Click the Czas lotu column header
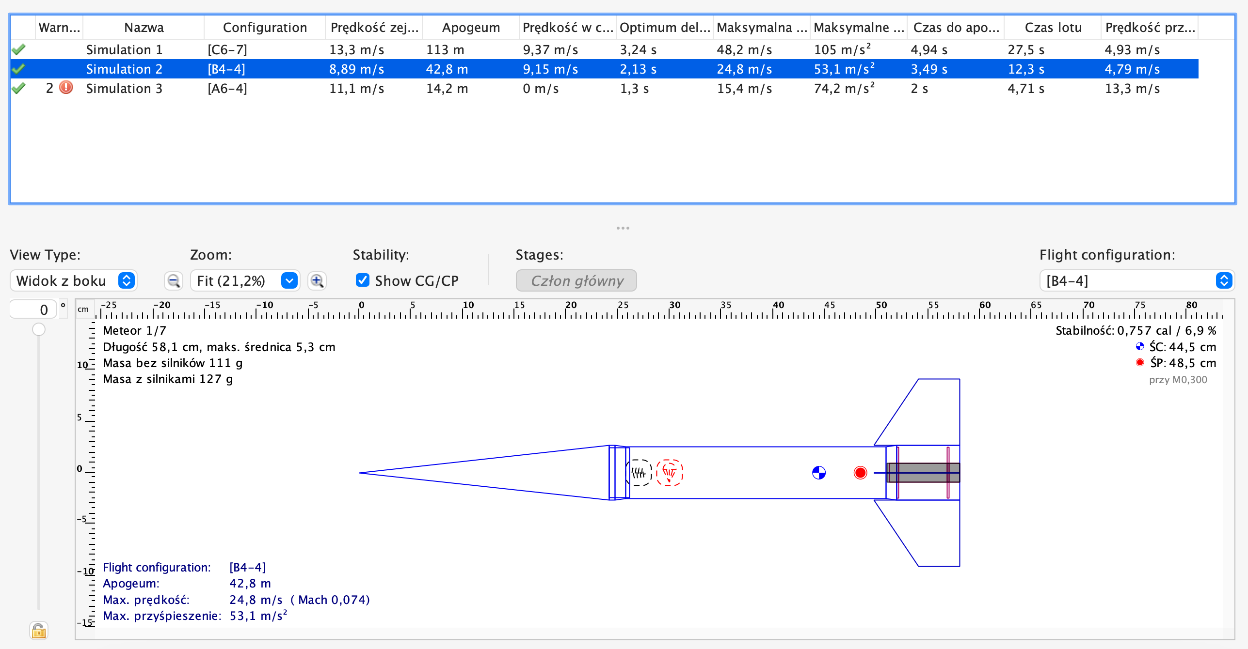1248x649 pixels. (x=1053, y=28)
